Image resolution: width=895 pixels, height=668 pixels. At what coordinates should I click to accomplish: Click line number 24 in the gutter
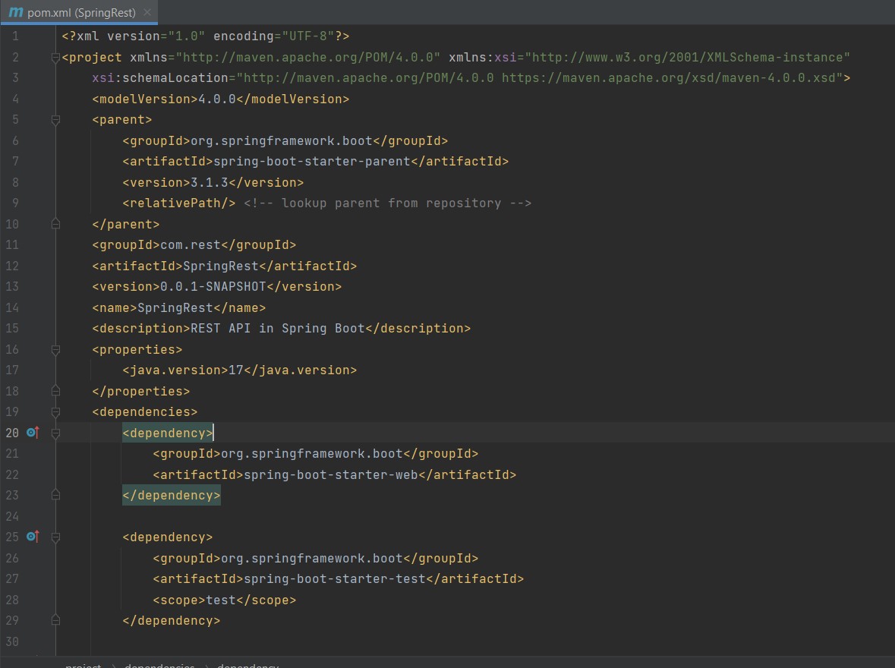click(12, 516)
